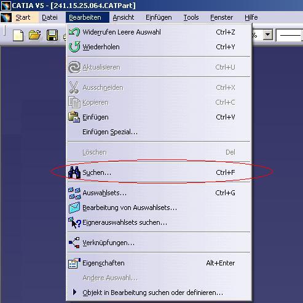Open the Hilfe menu
Image resolution: width=303 pixels, height=303 pixels.
click(x=251, y=17)
